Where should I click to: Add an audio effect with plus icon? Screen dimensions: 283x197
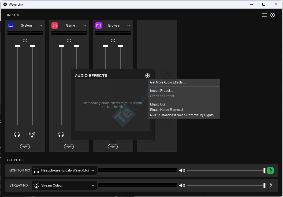tap(147, 75)
